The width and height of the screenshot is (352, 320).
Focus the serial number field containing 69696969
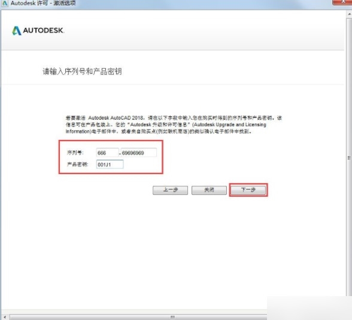(x=139, y=153)
